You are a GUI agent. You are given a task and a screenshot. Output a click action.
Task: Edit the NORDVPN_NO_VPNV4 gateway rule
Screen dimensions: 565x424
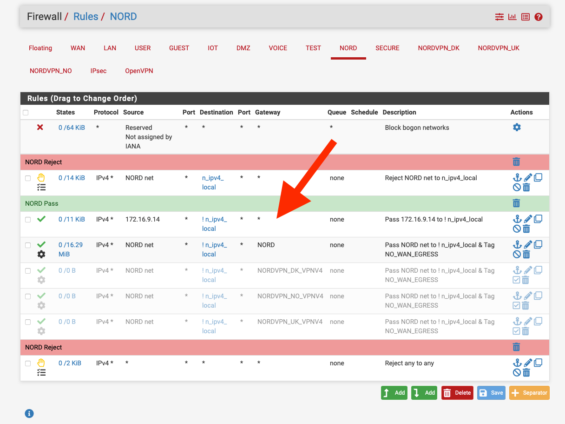coord(528,296)
